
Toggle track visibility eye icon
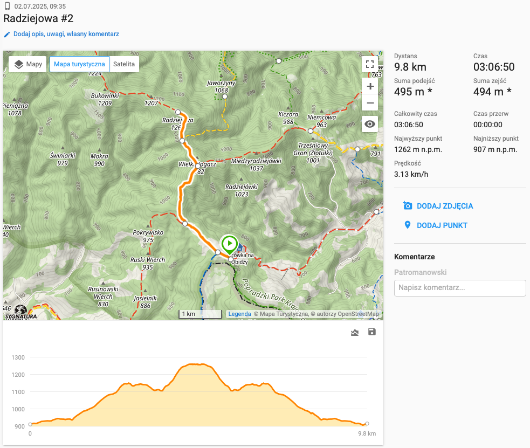tap(370, 124)
